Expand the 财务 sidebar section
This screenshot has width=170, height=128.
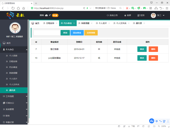pyautogui.click(x=14, y=116)
